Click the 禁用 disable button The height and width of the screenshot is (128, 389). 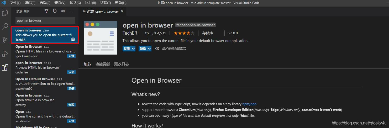tap(127, 49)
